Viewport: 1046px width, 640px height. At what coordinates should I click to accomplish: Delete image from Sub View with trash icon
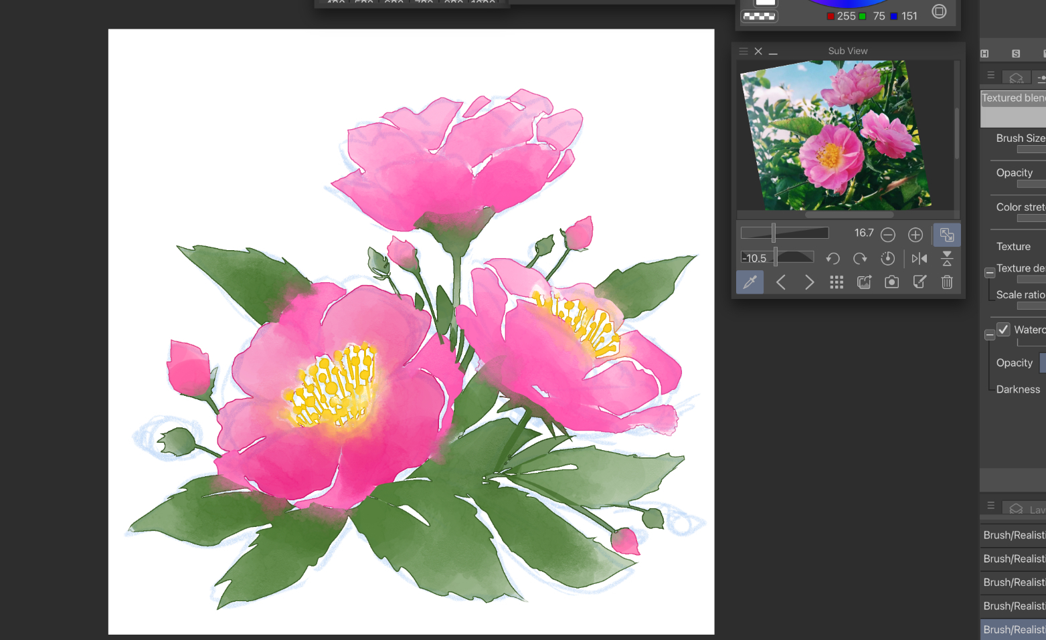947,282
